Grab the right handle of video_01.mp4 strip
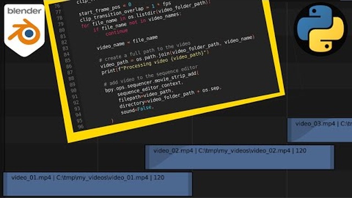The width and height of the screenshot is (352, 198). point(190,184)
